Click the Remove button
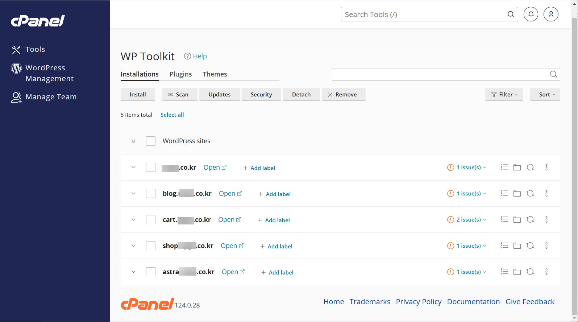Viewport: 578px width, 322px height. (344, 94)
